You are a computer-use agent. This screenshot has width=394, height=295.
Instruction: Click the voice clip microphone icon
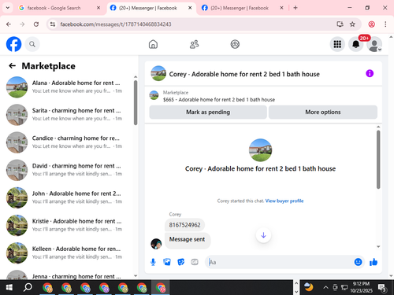click(153, 262)
